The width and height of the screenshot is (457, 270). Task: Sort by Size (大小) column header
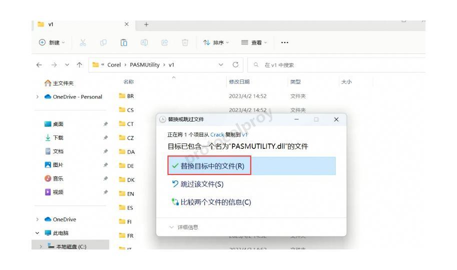[346, 82]
